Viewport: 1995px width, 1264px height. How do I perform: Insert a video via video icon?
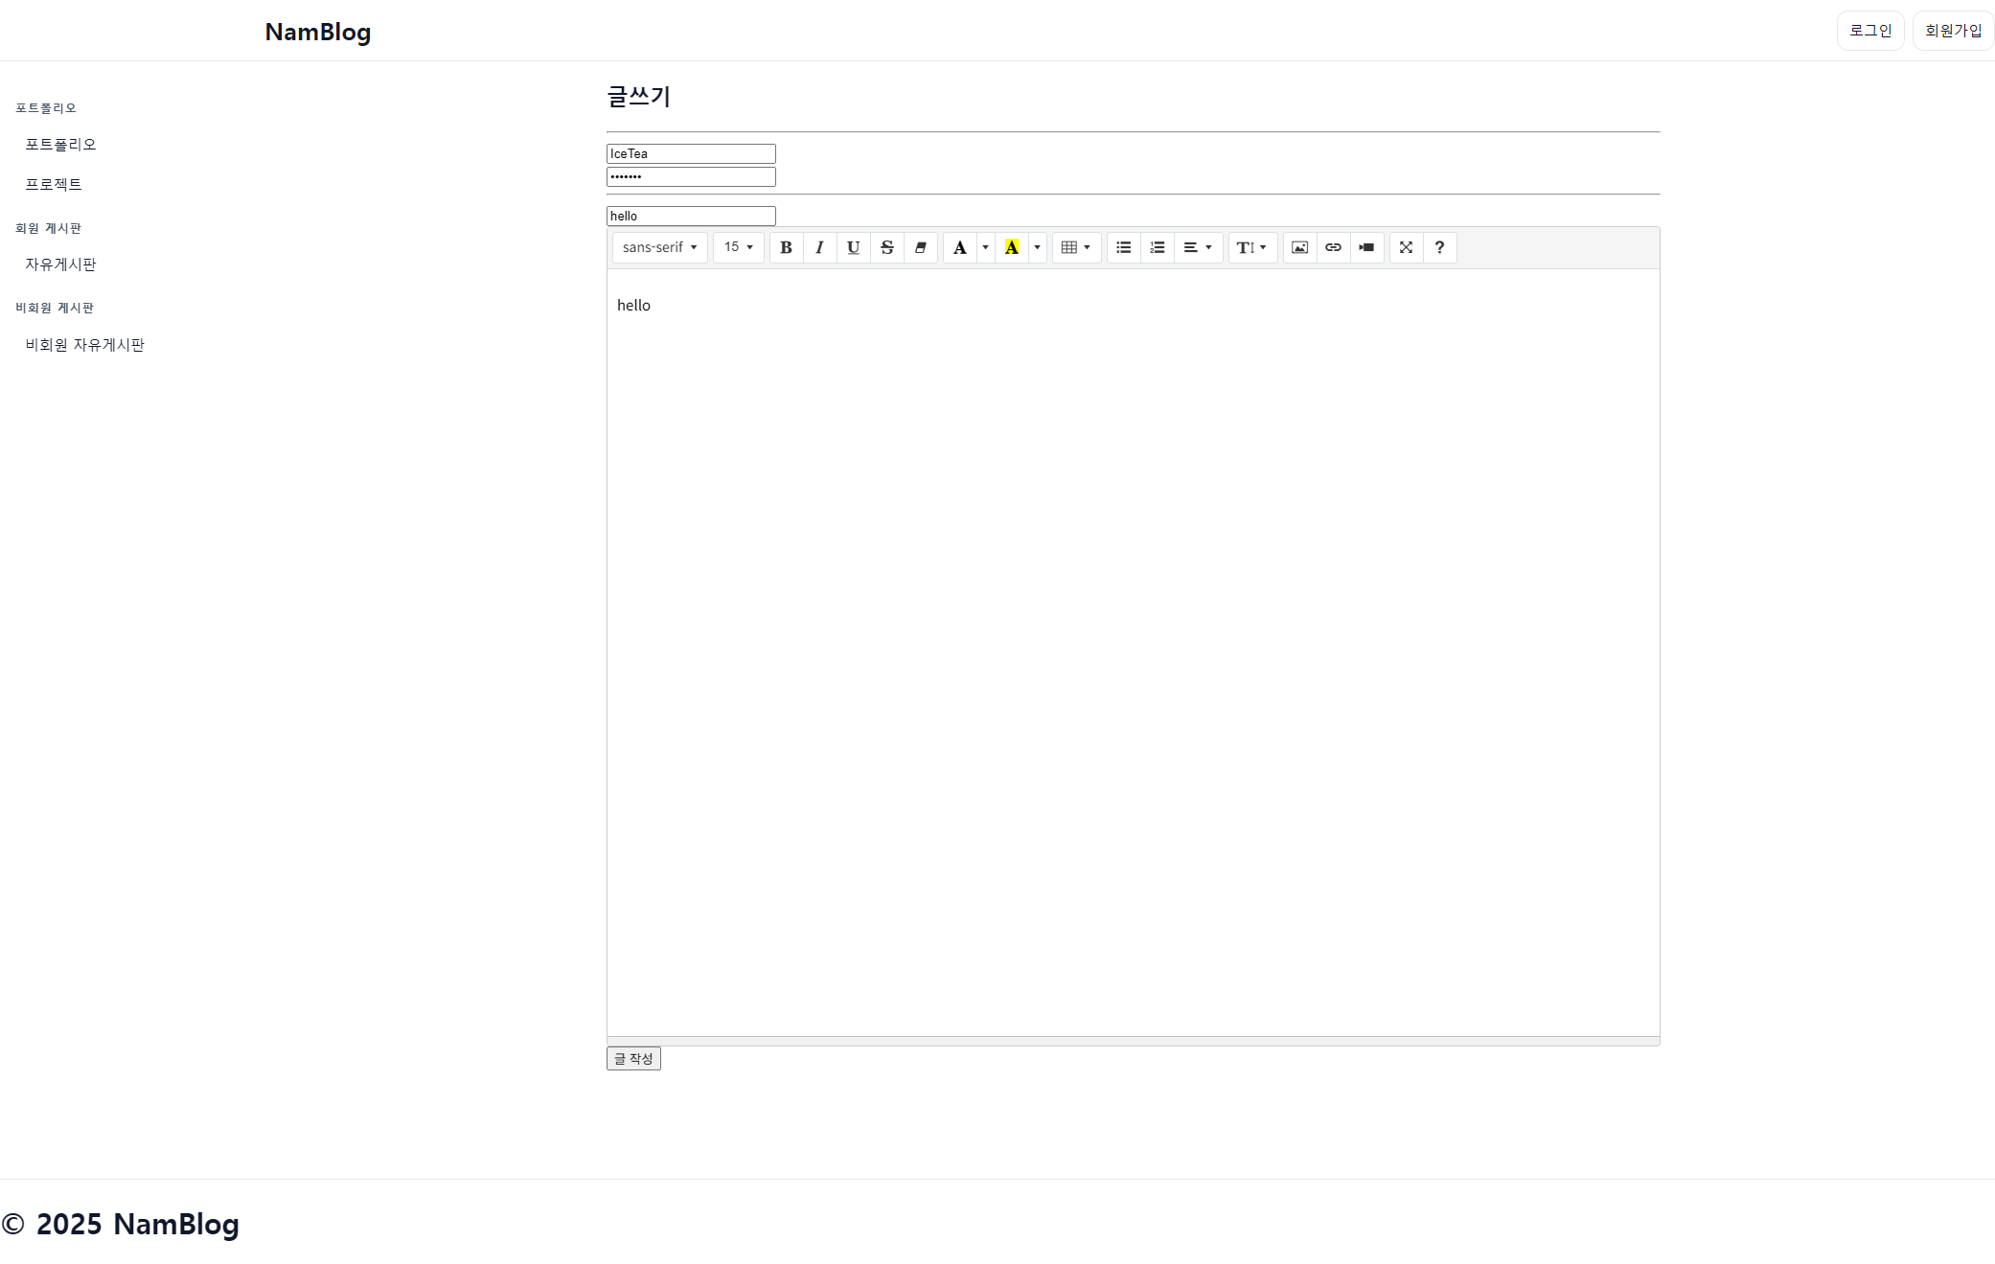1366,247
